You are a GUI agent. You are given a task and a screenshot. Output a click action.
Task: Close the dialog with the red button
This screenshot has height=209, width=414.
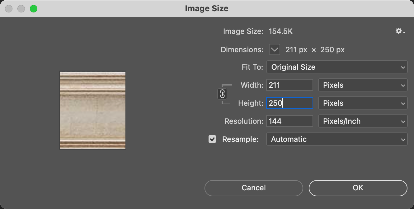pyautogui.click(x=9, y=9)
